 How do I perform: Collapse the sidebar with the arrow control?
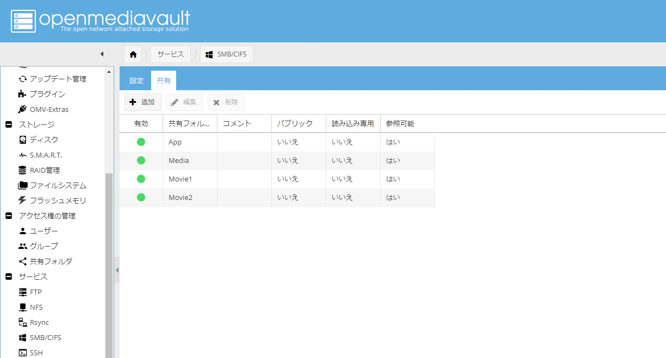(102, 54)
